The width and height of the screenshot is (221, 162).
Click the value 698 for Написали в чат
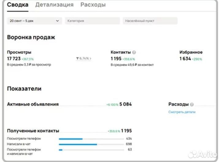tap(129, 144)
